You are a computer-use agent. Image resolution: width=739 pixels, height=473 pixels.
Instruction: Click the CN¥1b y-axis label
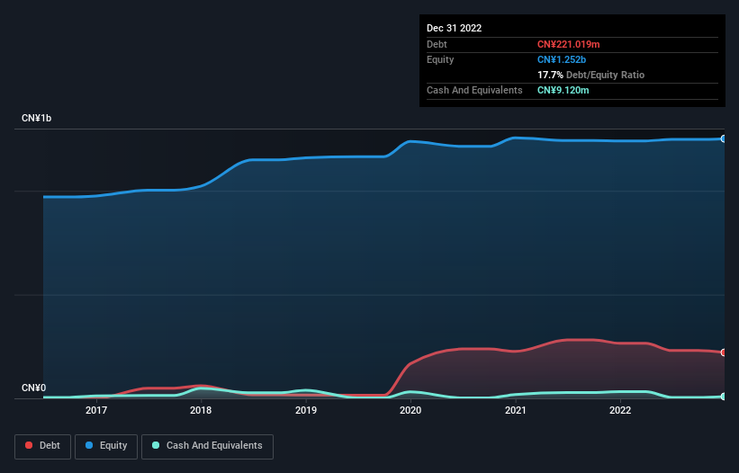click(36, 118)
